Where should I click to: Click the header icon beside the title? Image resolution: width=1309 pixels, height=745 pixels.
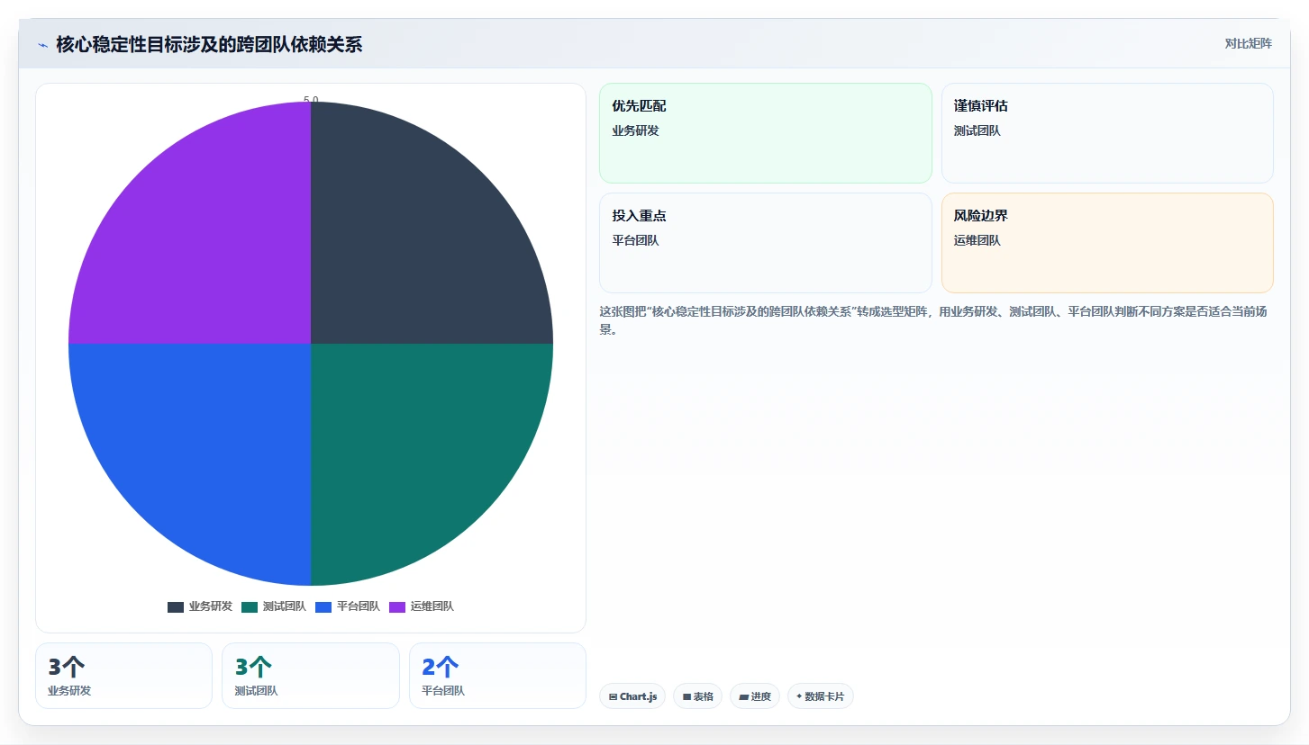(43, 45)
